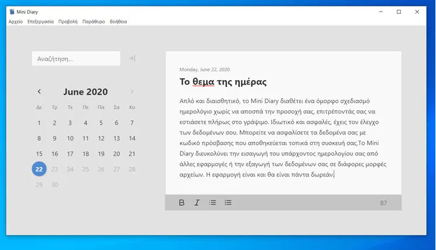
Task: Select June 20 in the calendar
Action: [x=116, y=154]
